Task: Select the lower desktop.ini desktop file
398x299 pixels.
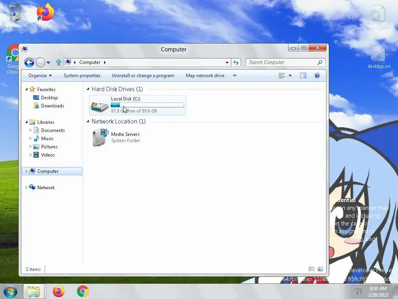Action: (x=379, y=57)
